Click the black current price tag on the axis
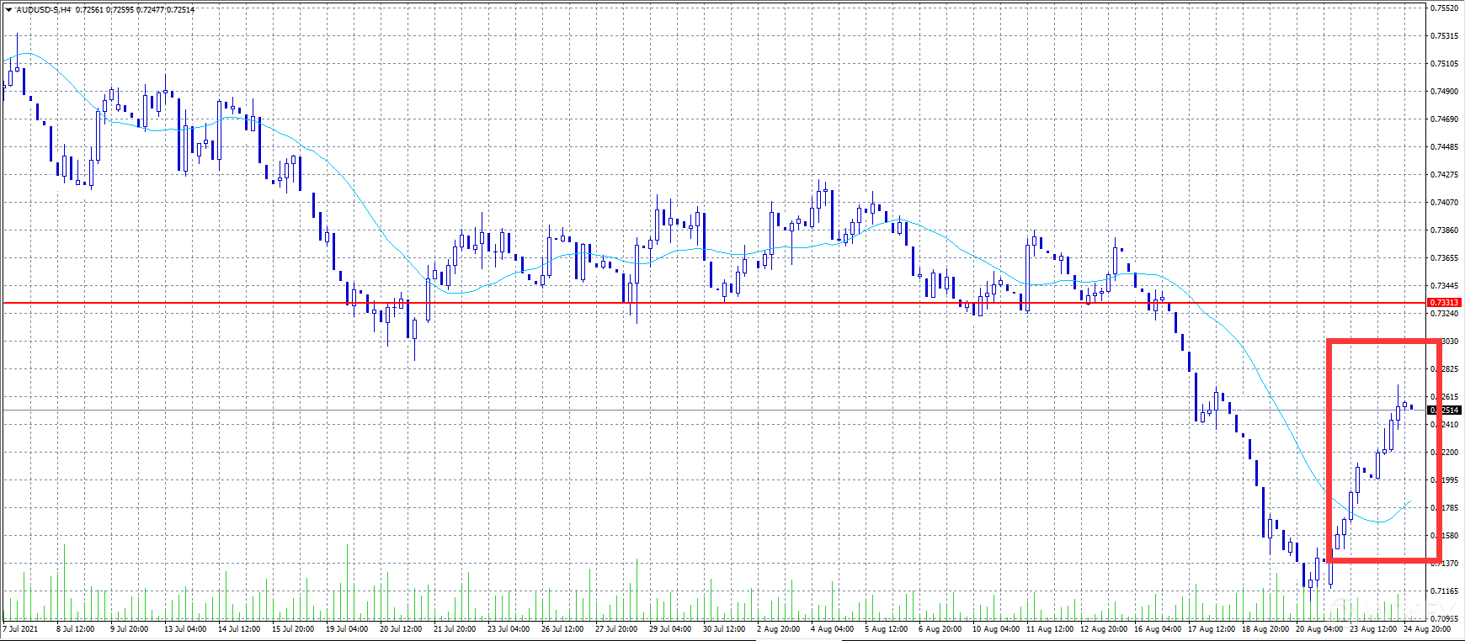 1445,411
